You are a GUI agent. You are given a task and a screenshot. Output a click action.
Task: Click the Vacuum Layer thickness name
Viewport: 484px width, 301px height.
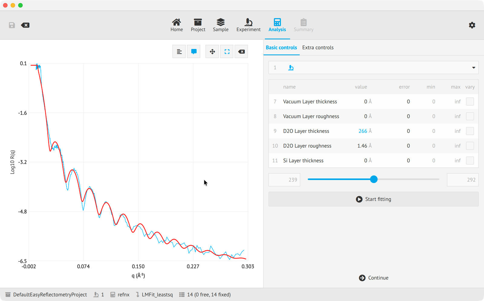(310, 102)
